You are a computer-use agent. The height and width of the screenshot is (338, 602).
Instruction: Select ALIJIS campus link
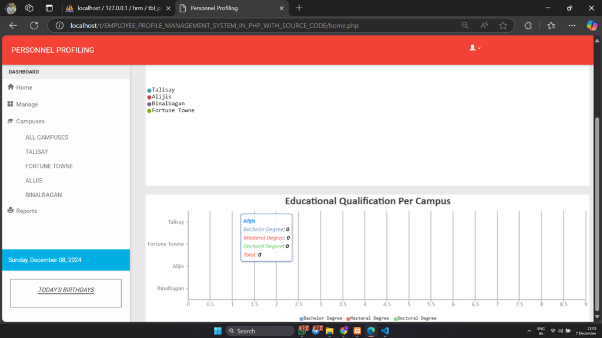[34, 181]
